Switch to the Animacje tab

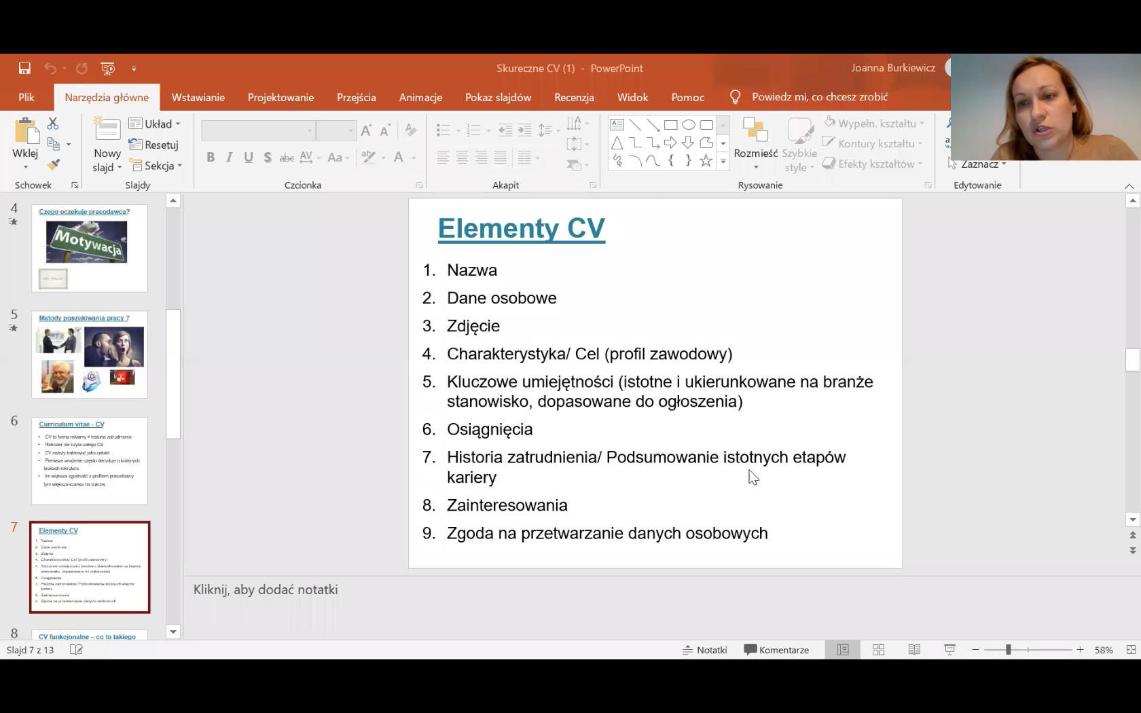click(x=420, y=97)
